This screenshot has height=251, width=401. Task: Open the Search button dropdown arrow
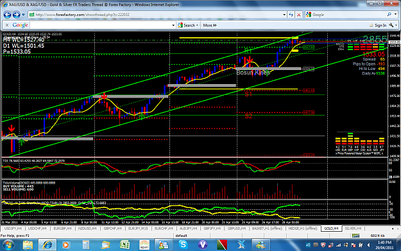coord(197,25)
